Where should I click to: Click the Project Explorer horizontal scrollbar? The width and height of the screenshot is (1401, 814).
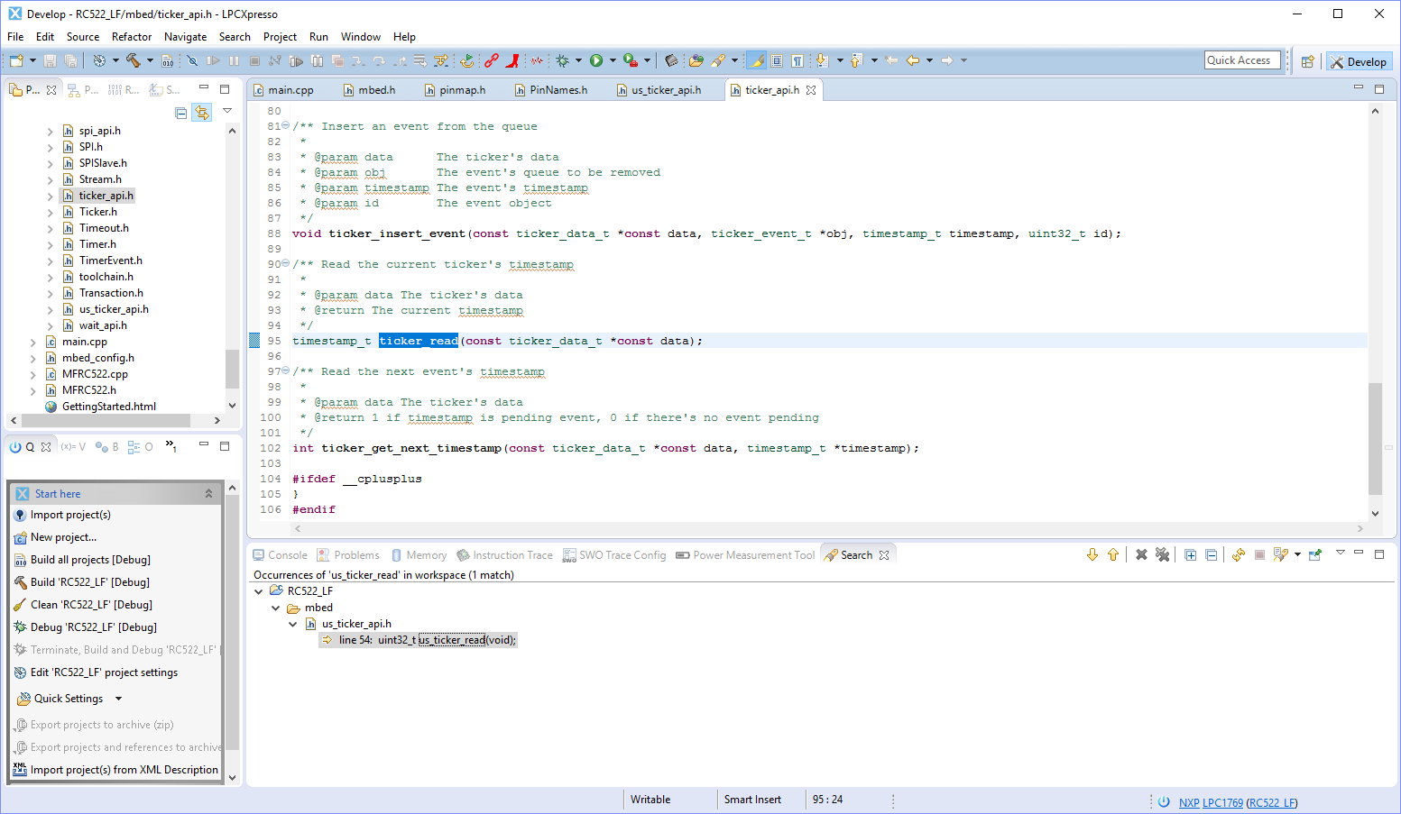tap(106, 420)
